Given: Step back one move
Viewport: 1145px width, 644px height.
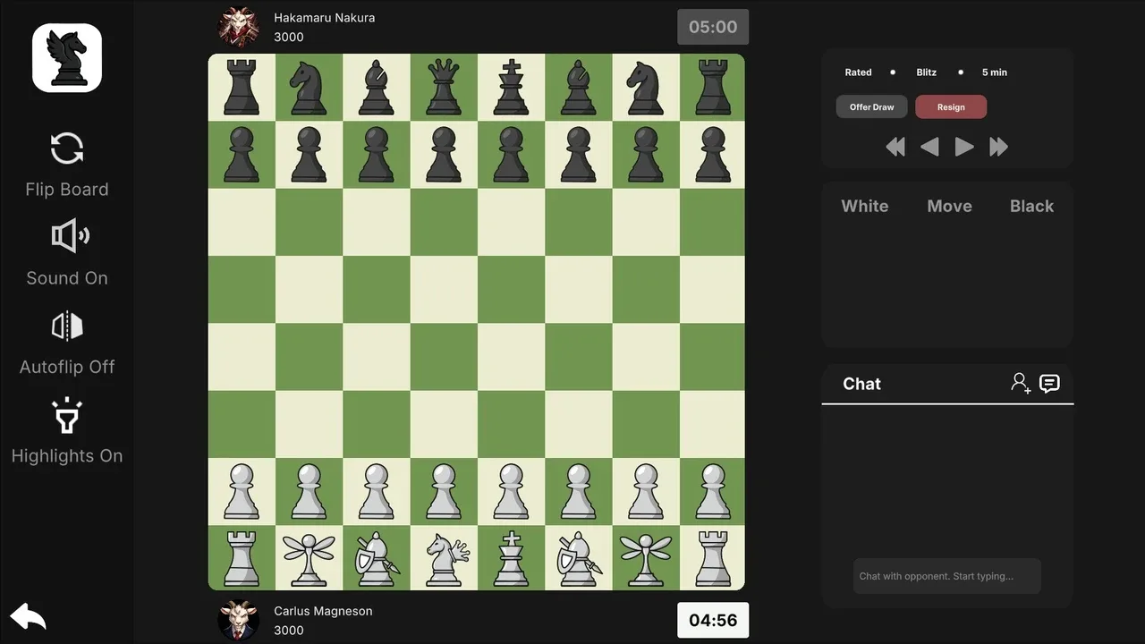Looking at the screenshot, I should click(x=929, y=148).
